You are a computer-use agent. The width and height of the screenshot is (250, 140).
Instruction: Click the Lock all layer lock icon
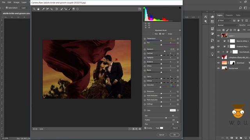[x=239, y=30]
